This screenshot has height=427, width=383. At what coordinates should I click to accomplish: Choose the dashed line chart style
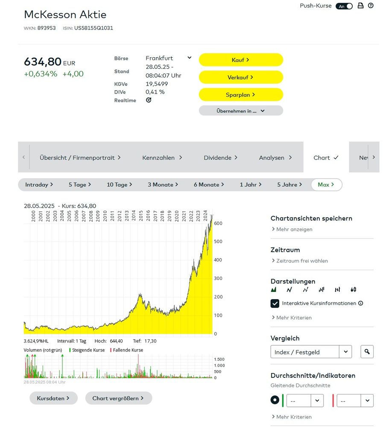[305, 289]
